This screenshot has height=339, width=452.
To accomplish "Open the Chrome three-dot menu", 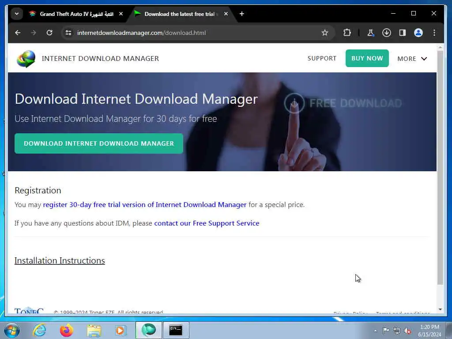I will 434,33.
